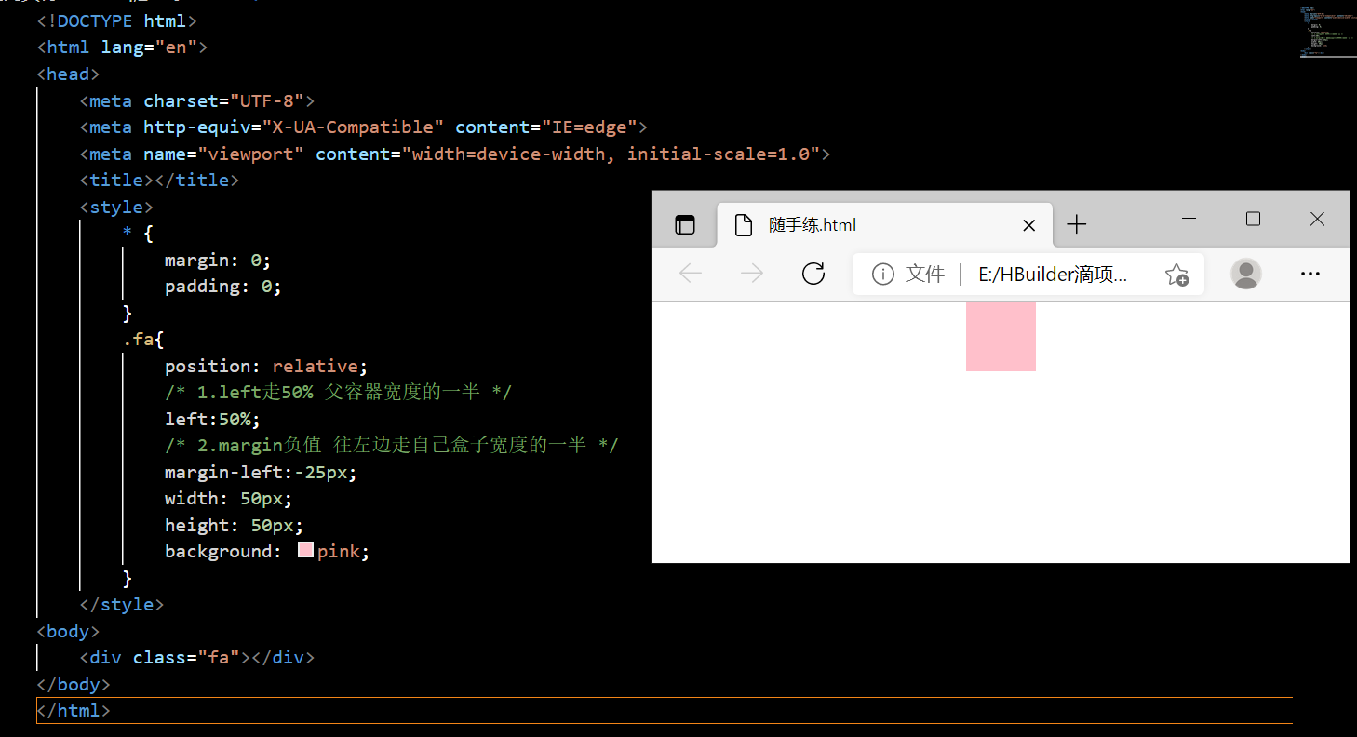Click the <!DOCTYPE html> line
Viewport: 1357px width, 737px height.
117,20
